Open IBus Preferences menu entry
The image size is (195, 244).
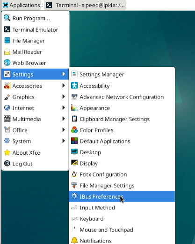(122, 196)
